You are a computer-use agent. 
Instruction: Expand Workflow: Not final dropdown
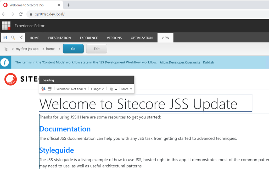71,89
